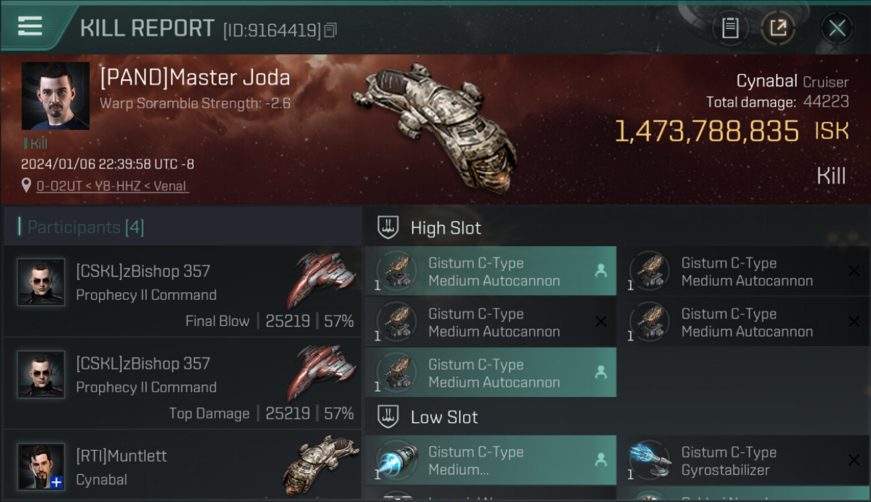The image size is (871, 502).
Task: Click Master Joda's character portrait
Action: click(56, 96)
